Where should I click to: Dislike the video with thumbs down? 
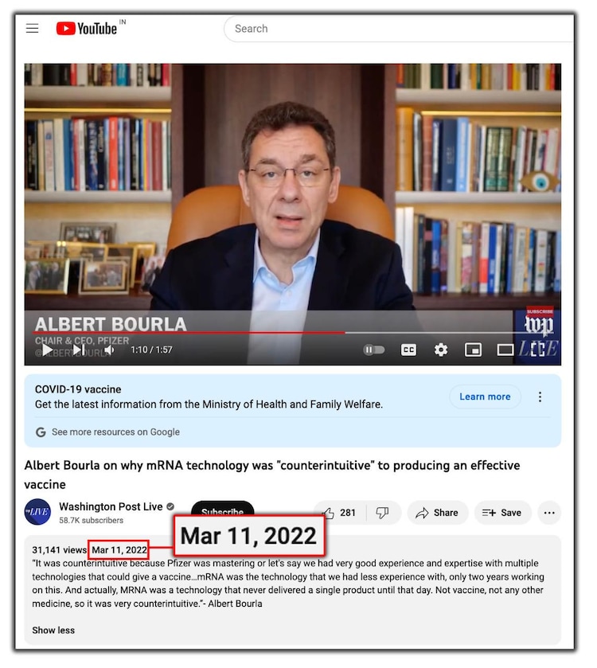pos(382,513)
